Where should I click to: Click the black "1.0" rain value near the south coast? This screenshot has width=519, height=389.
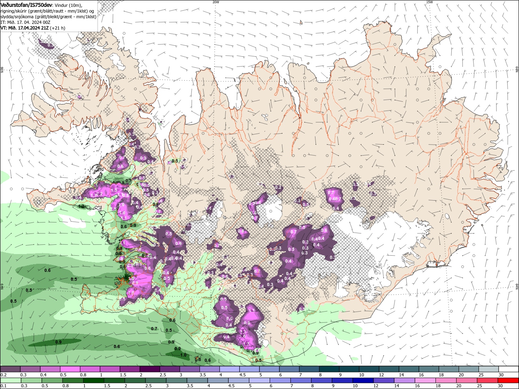[x=183, y=355]
